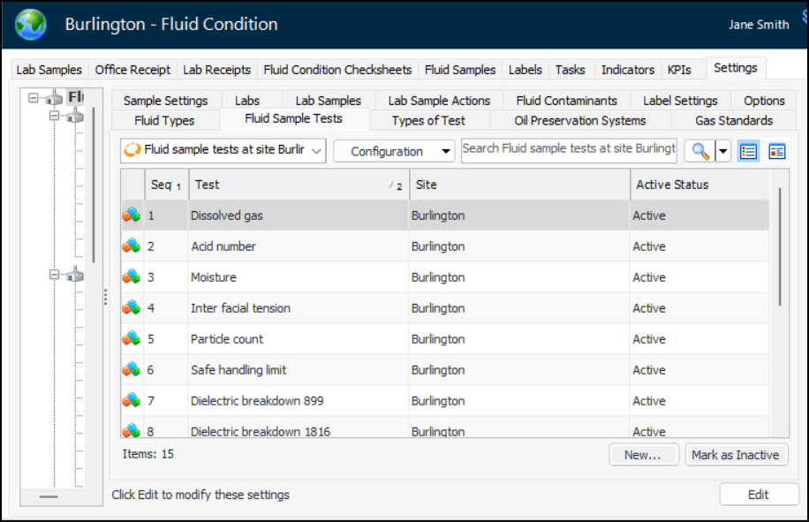Open the Configuration dropdown
809x522 pixels.
(x=394, y=151)
